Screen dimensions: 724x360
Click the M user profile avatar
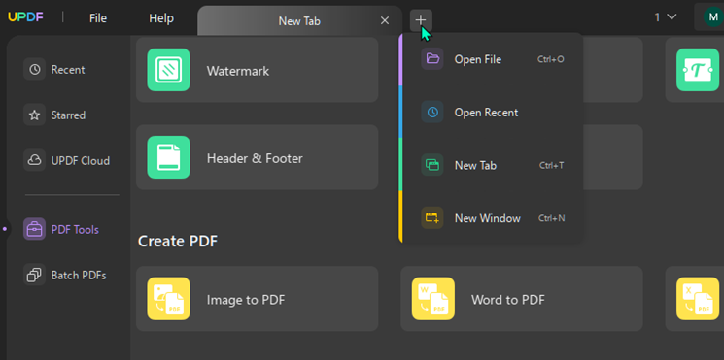[x=713, y=17]
